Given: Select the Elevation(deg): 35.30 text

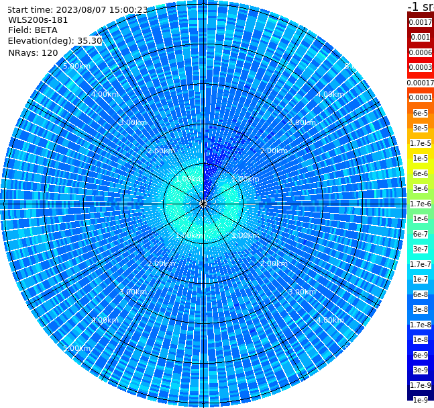Looking at the screenshot, I should tap(55, 41).
